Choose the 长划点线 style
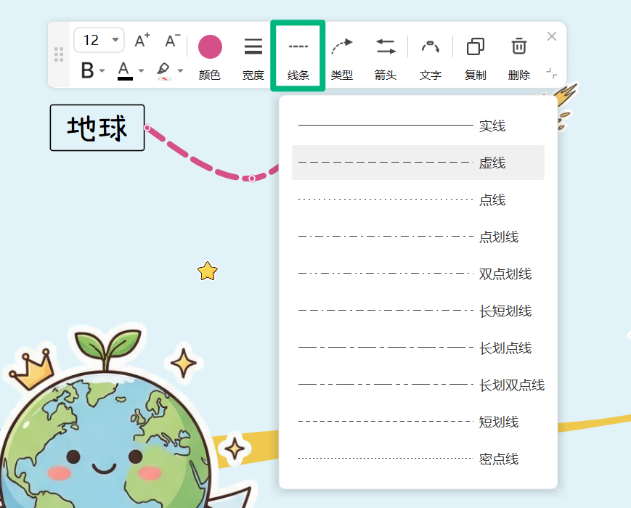Image resolution: width=631 pixels, height=508 pixels. [x=418, y=348]
